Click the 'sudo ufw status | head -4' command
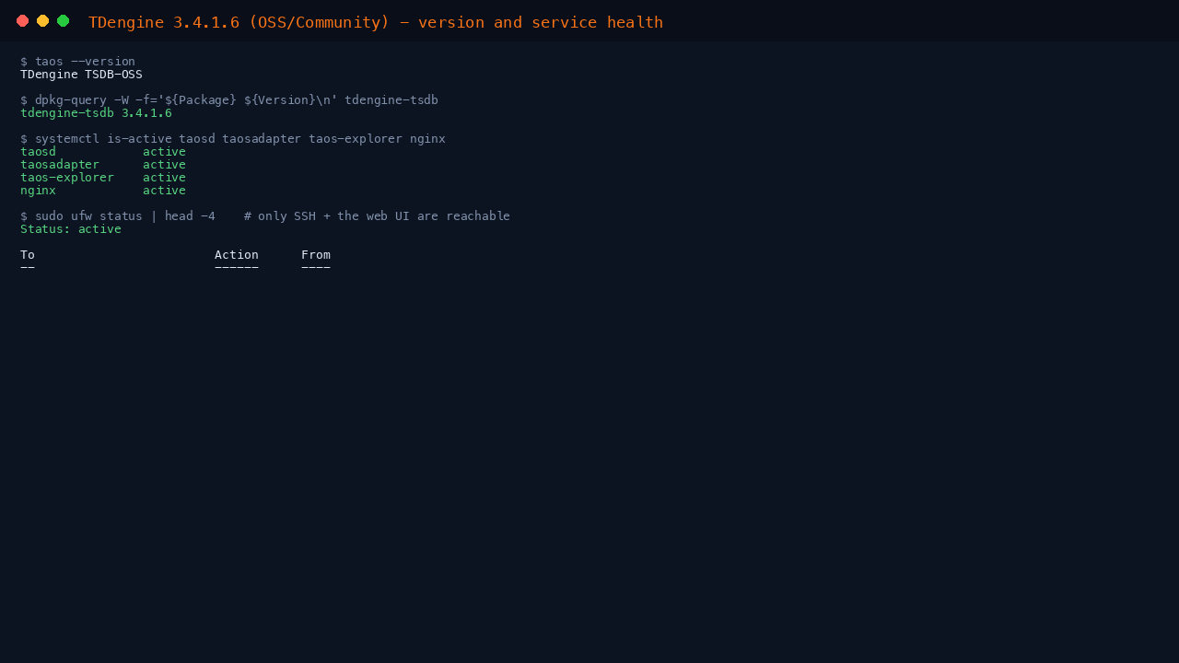Screen dimensions: 1179x663 coord(118,216)
